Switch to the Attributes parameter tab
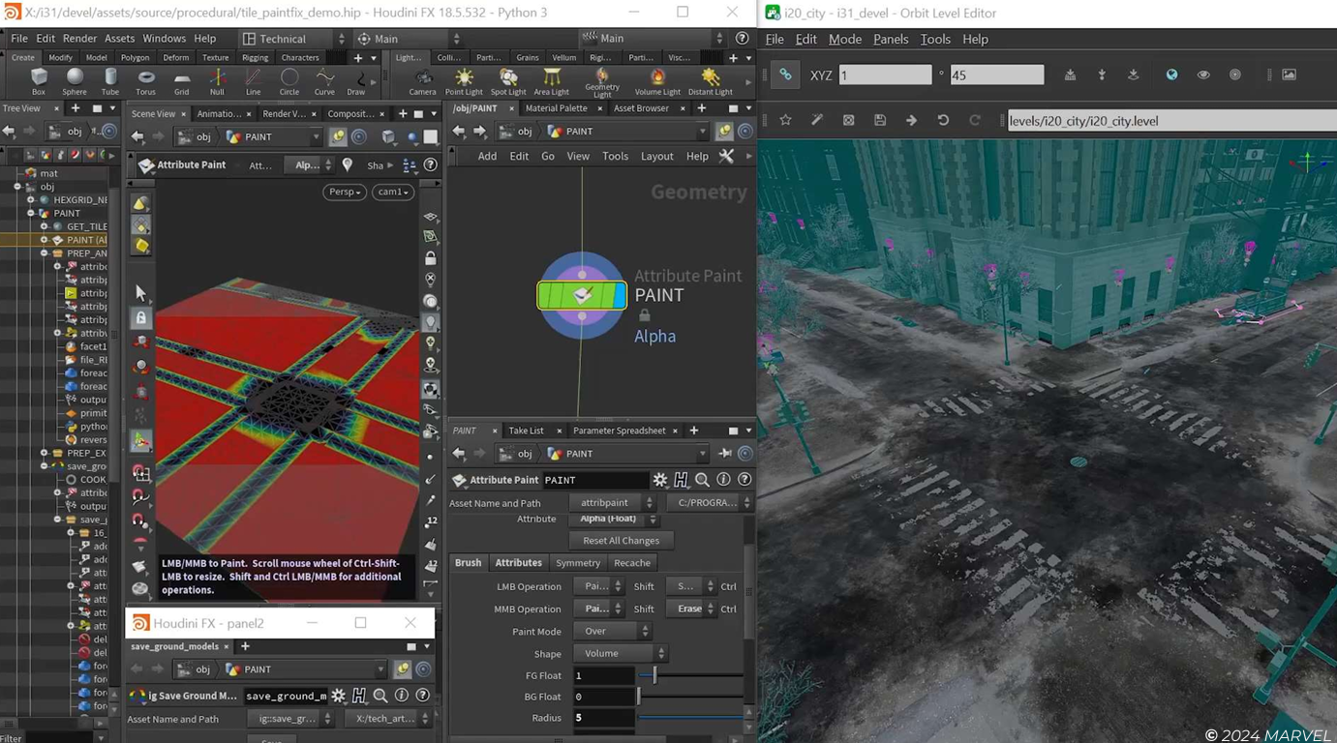The width and height of the screenshot is (1337, 743). tap(519, 562)
